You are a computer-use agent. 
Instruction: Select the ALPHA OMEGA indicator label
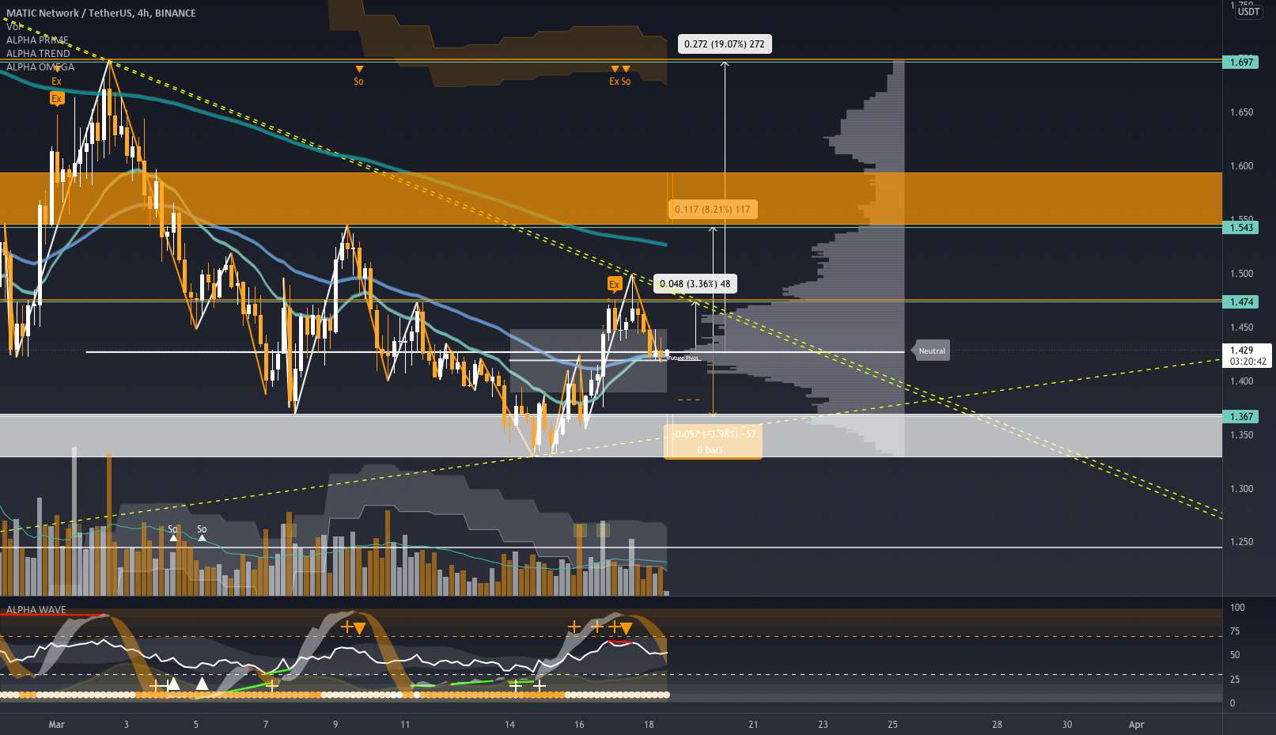[40, 66]
